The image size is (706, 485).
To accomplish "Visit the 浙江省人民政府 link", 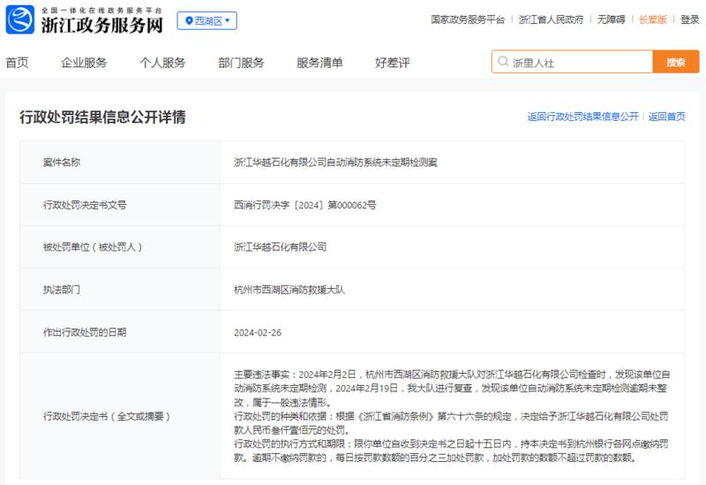I will pos(551,19).
